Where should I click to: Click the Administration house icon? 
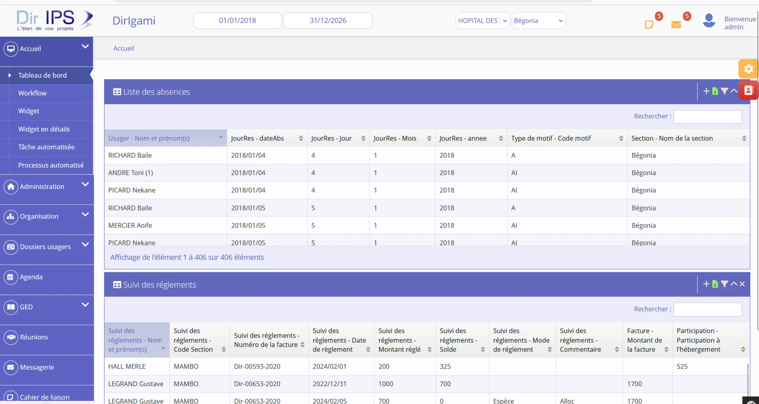click(11, 187)
